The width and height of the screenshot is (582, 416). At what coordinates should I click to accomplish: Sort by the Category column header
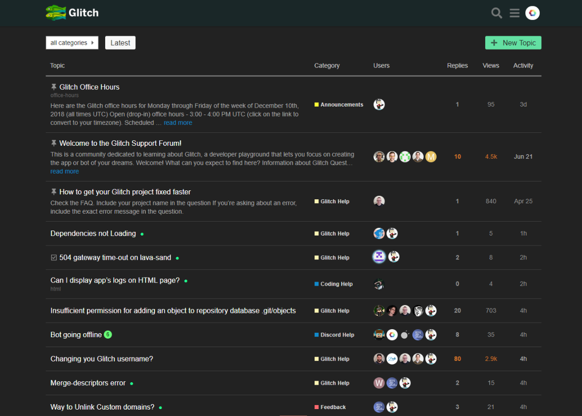point(326,65)
